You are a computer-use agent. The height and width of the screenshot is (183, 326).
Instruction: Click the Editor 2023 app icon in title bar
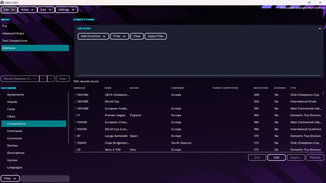(x=2, y=2)
